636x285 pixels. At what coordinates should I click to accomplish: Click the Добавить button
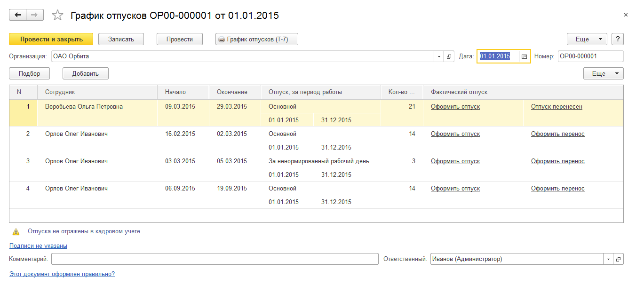point(86,74)
